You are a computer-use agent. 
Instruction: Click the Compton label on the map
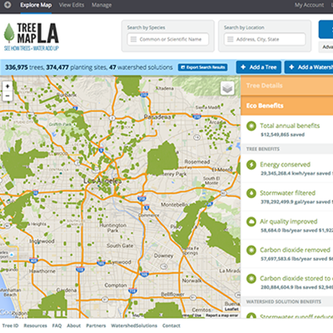point(116,286)
